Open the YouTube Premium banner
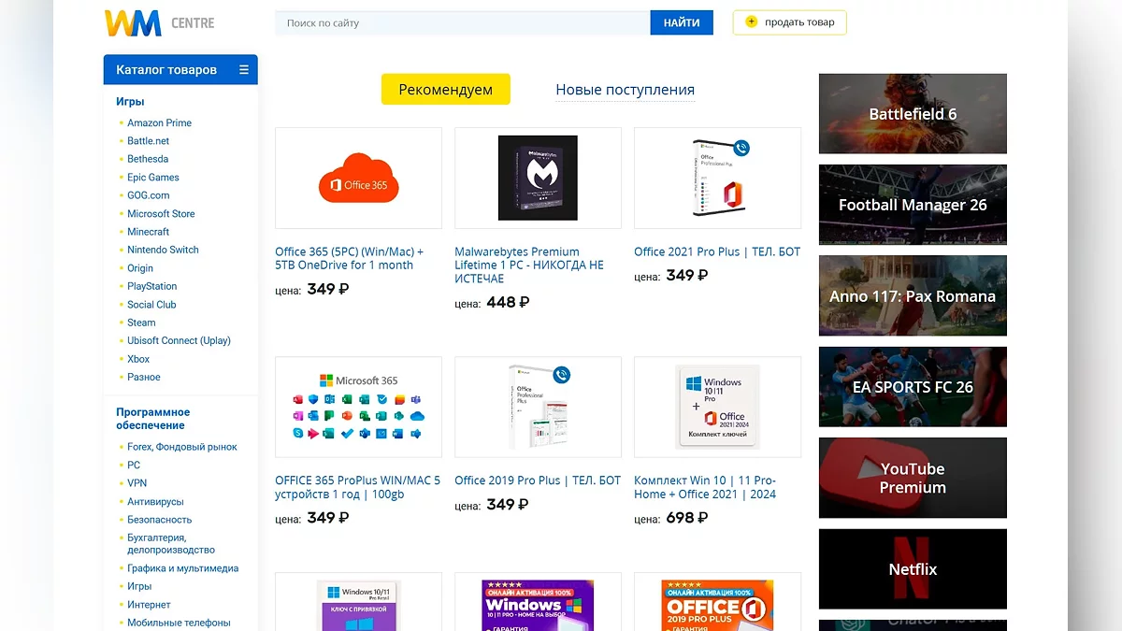This screenshot has height=631, width=1122. point(913,478)
